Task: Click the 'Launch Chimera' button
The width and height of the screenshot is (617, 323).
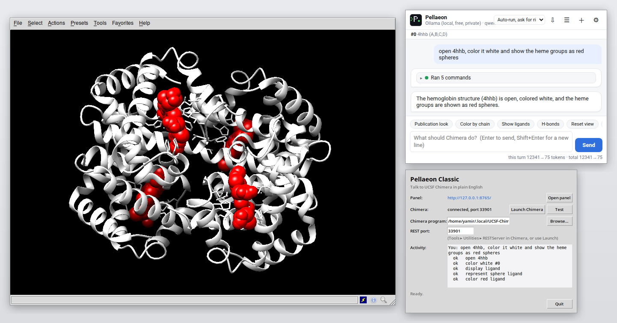Action: [x=527, y=209]
